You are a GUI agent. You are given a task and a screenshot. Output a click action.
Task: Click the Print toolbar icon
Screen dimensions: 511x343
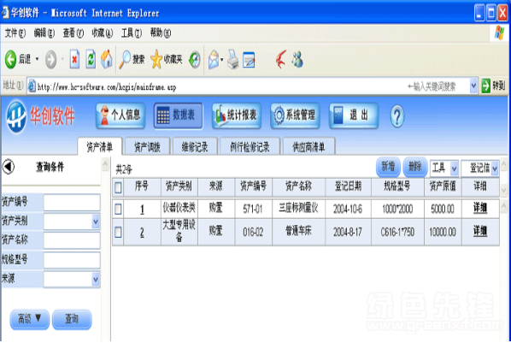(232, 59)
